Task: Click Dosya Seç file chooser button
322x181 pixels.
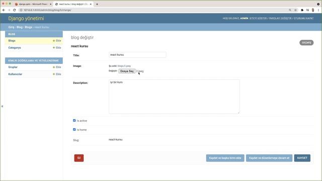Action: click(127, 71)
